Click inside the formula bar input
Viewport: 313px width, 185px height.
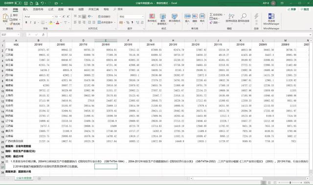179,35
